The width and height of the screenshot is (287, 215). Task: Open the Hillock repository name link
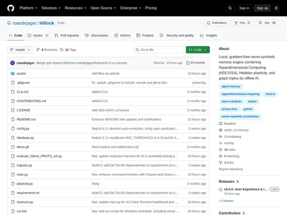point(47,23)
